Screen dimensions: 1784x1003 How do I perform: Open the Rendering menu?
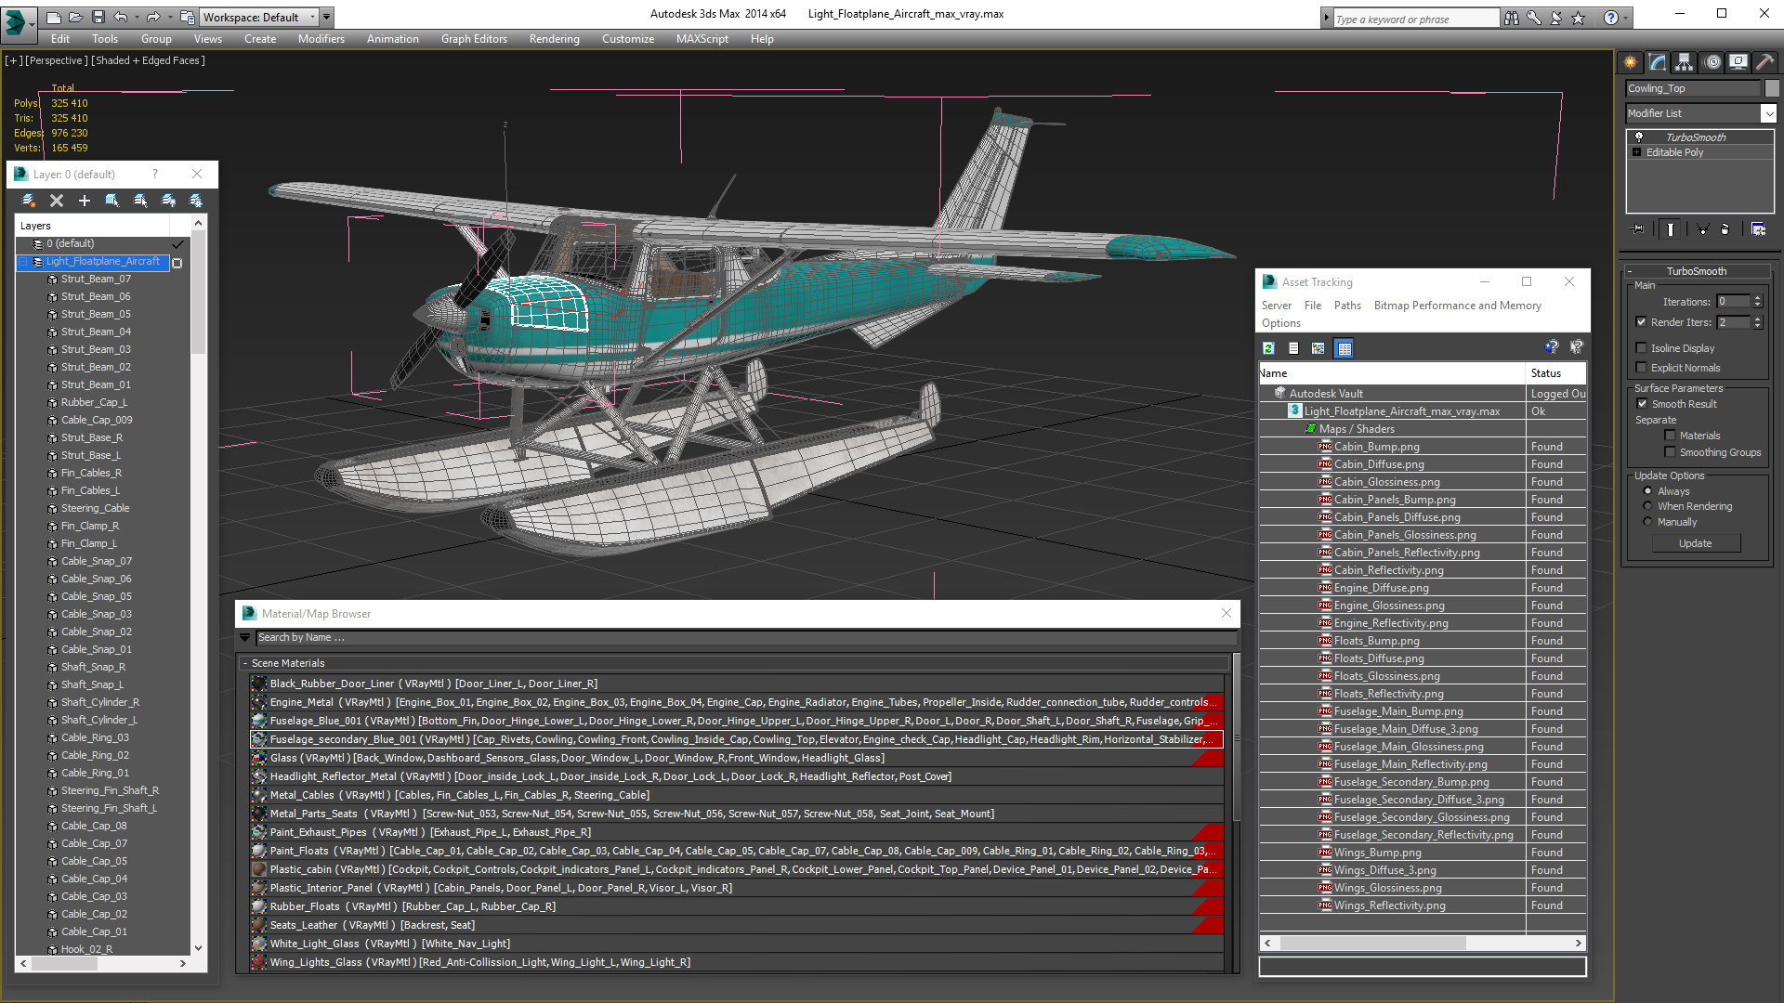(x=554, y=39)
